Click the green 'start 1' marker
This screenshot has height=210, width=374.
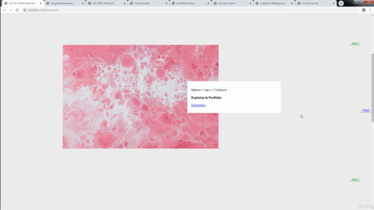point(355,43)
